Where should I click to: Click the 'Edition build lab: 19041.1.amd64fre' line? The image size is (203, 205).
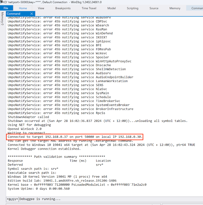(x=62, y=181)
